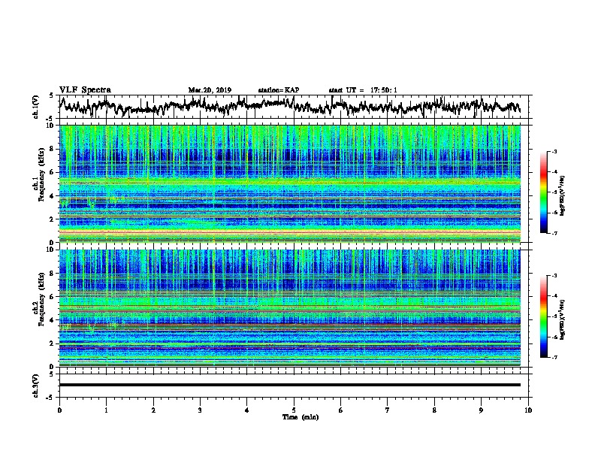Click the "5" minute tick on time axis
The image size is (595, 460).
pyautogui.click(x=294, y=410)
